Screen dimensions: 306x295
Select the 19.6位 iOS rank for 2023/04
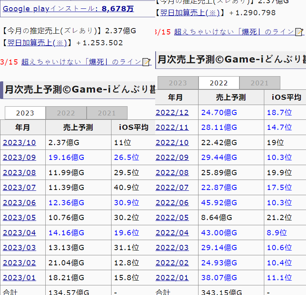[126, 232]
